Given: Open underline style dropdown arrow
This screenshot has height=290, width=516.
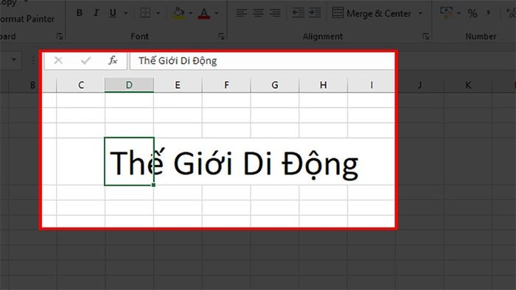Looking at the screenshot, I should (126, 13).
